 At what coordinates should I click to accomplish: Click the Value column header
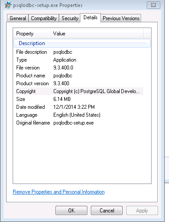[97, 34]
